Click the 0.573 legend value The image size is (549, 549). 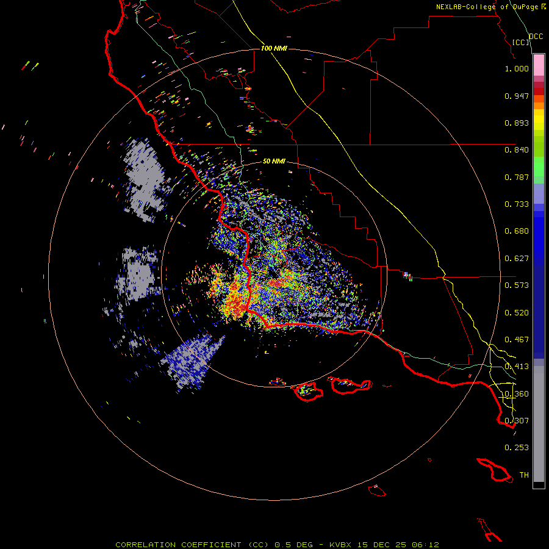click(517, 285)
